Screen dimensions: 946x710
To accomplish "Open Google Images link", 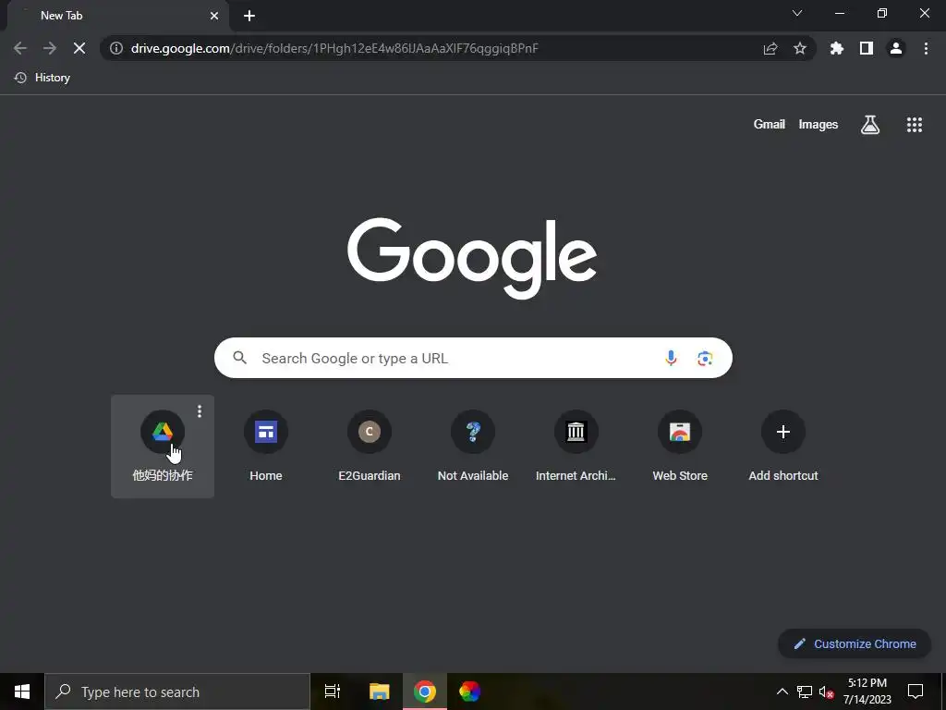I will coord(819,125).
